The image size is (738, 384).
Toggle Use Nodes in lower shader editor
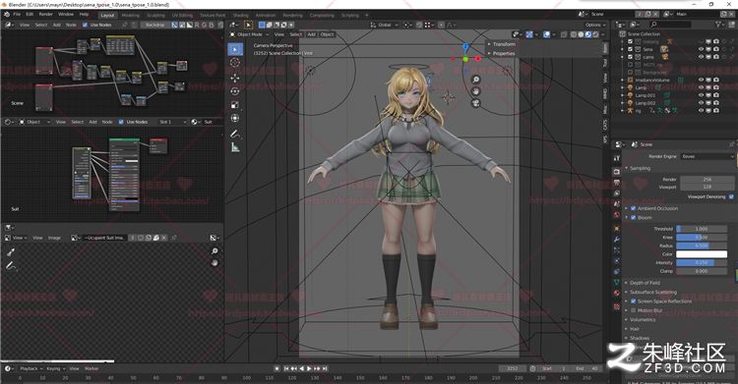pos(121,122)
